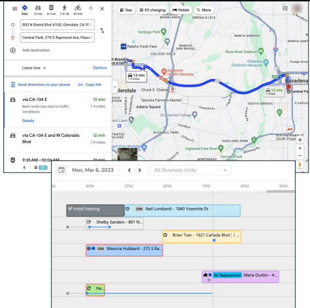Click the Rose Bowl Stadium map pin

pos(261,51)
